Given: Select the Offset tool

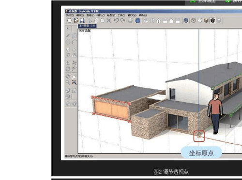Looking at the screenshot, I should 74,69.
